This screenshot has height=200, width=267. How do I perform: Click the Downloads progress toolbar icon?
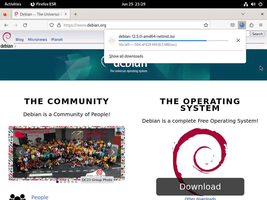242,25
